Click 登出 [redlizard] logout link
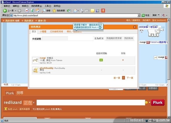 [159, 20]
